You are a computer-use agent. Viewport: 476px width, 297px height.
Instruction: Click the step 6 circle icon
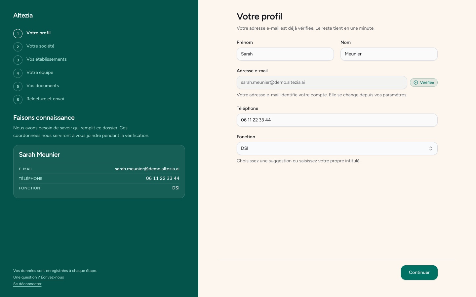(18, 100)
